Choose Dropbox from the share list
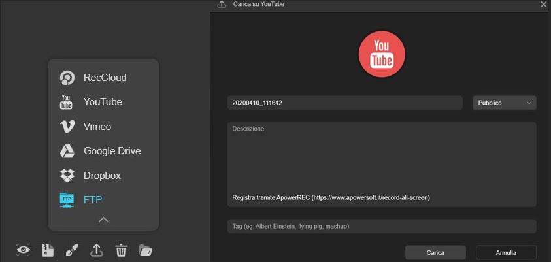 103,175
